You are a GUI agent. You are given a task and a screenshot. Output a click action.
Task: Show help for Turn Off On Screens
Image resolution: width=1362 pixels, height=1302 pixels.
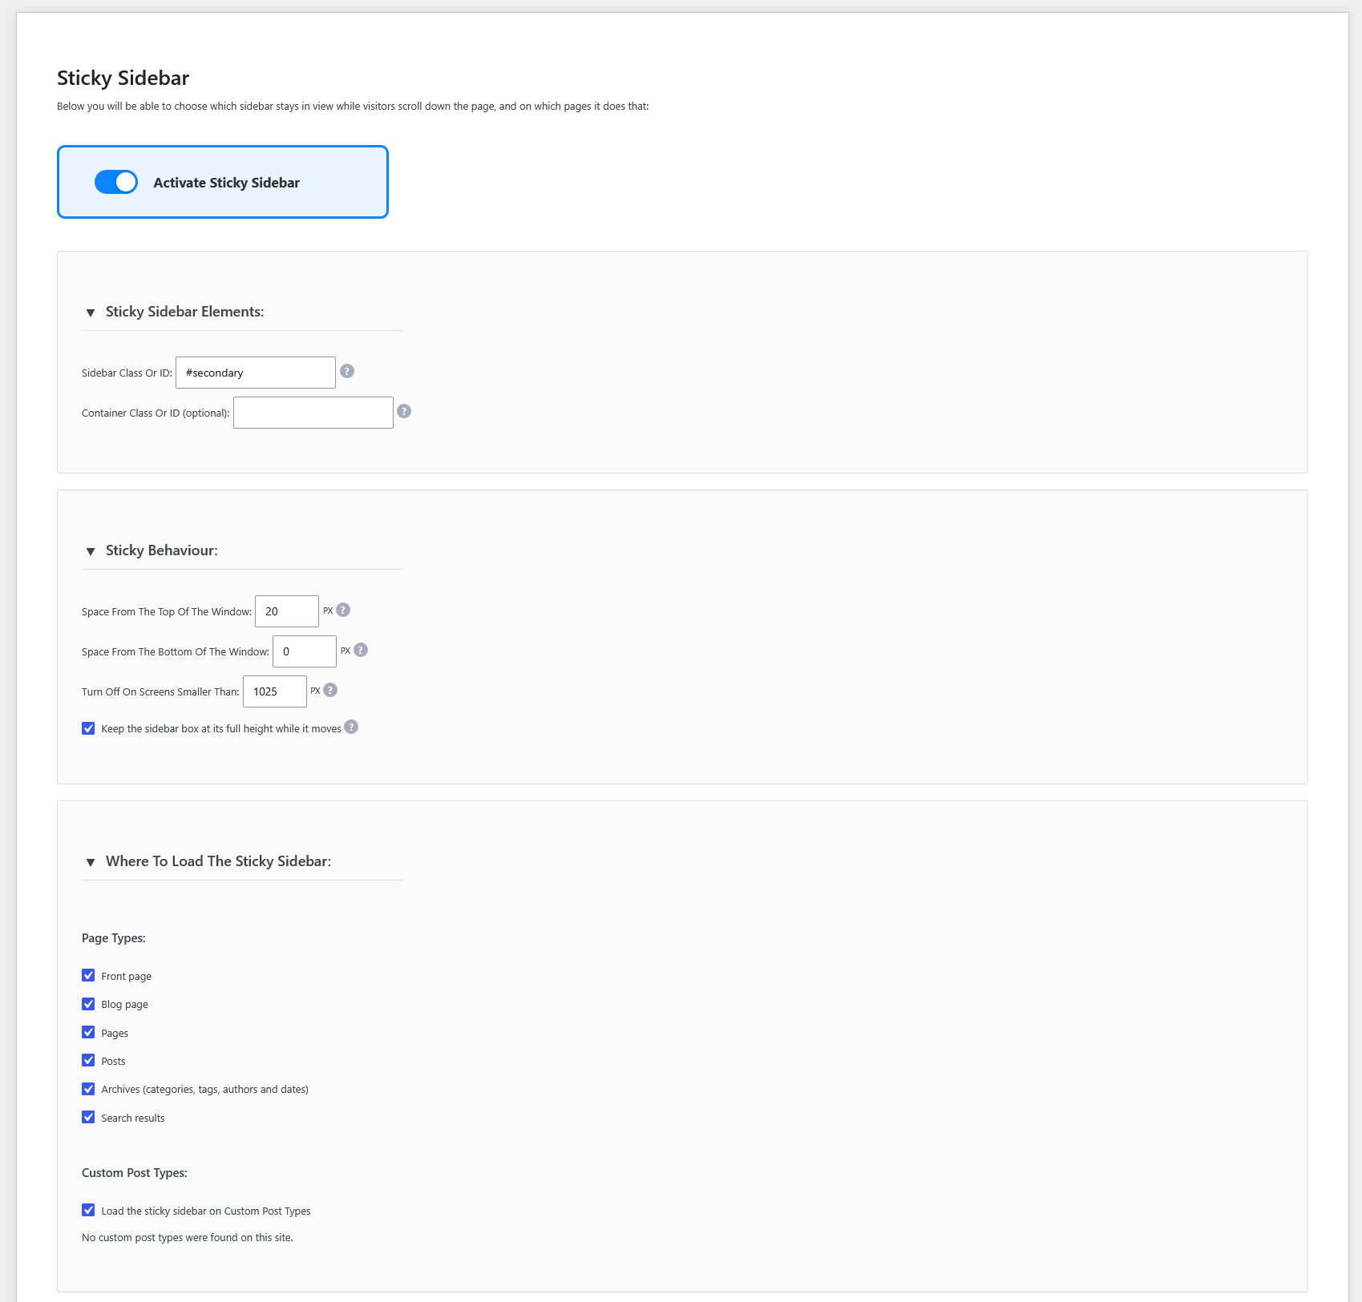330,690
